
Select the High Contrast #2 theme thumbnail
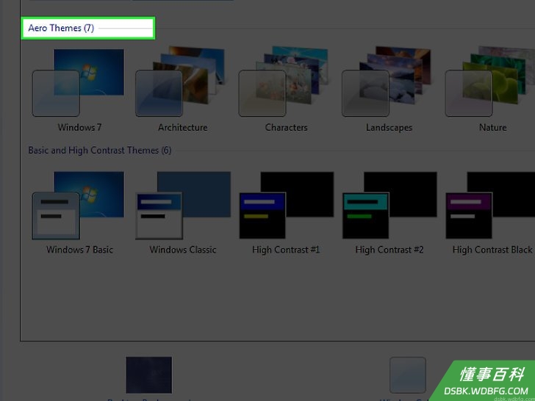coord(389,206)
